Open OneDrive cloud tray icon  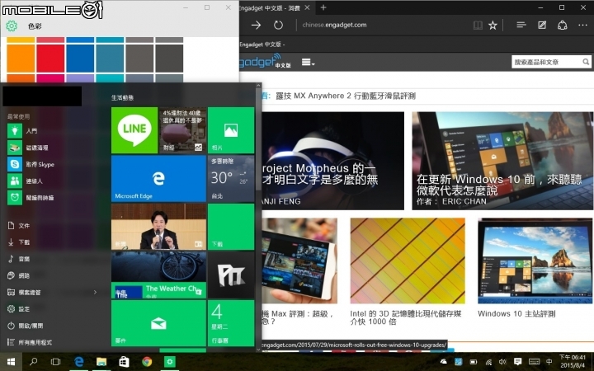pos(443,362)
